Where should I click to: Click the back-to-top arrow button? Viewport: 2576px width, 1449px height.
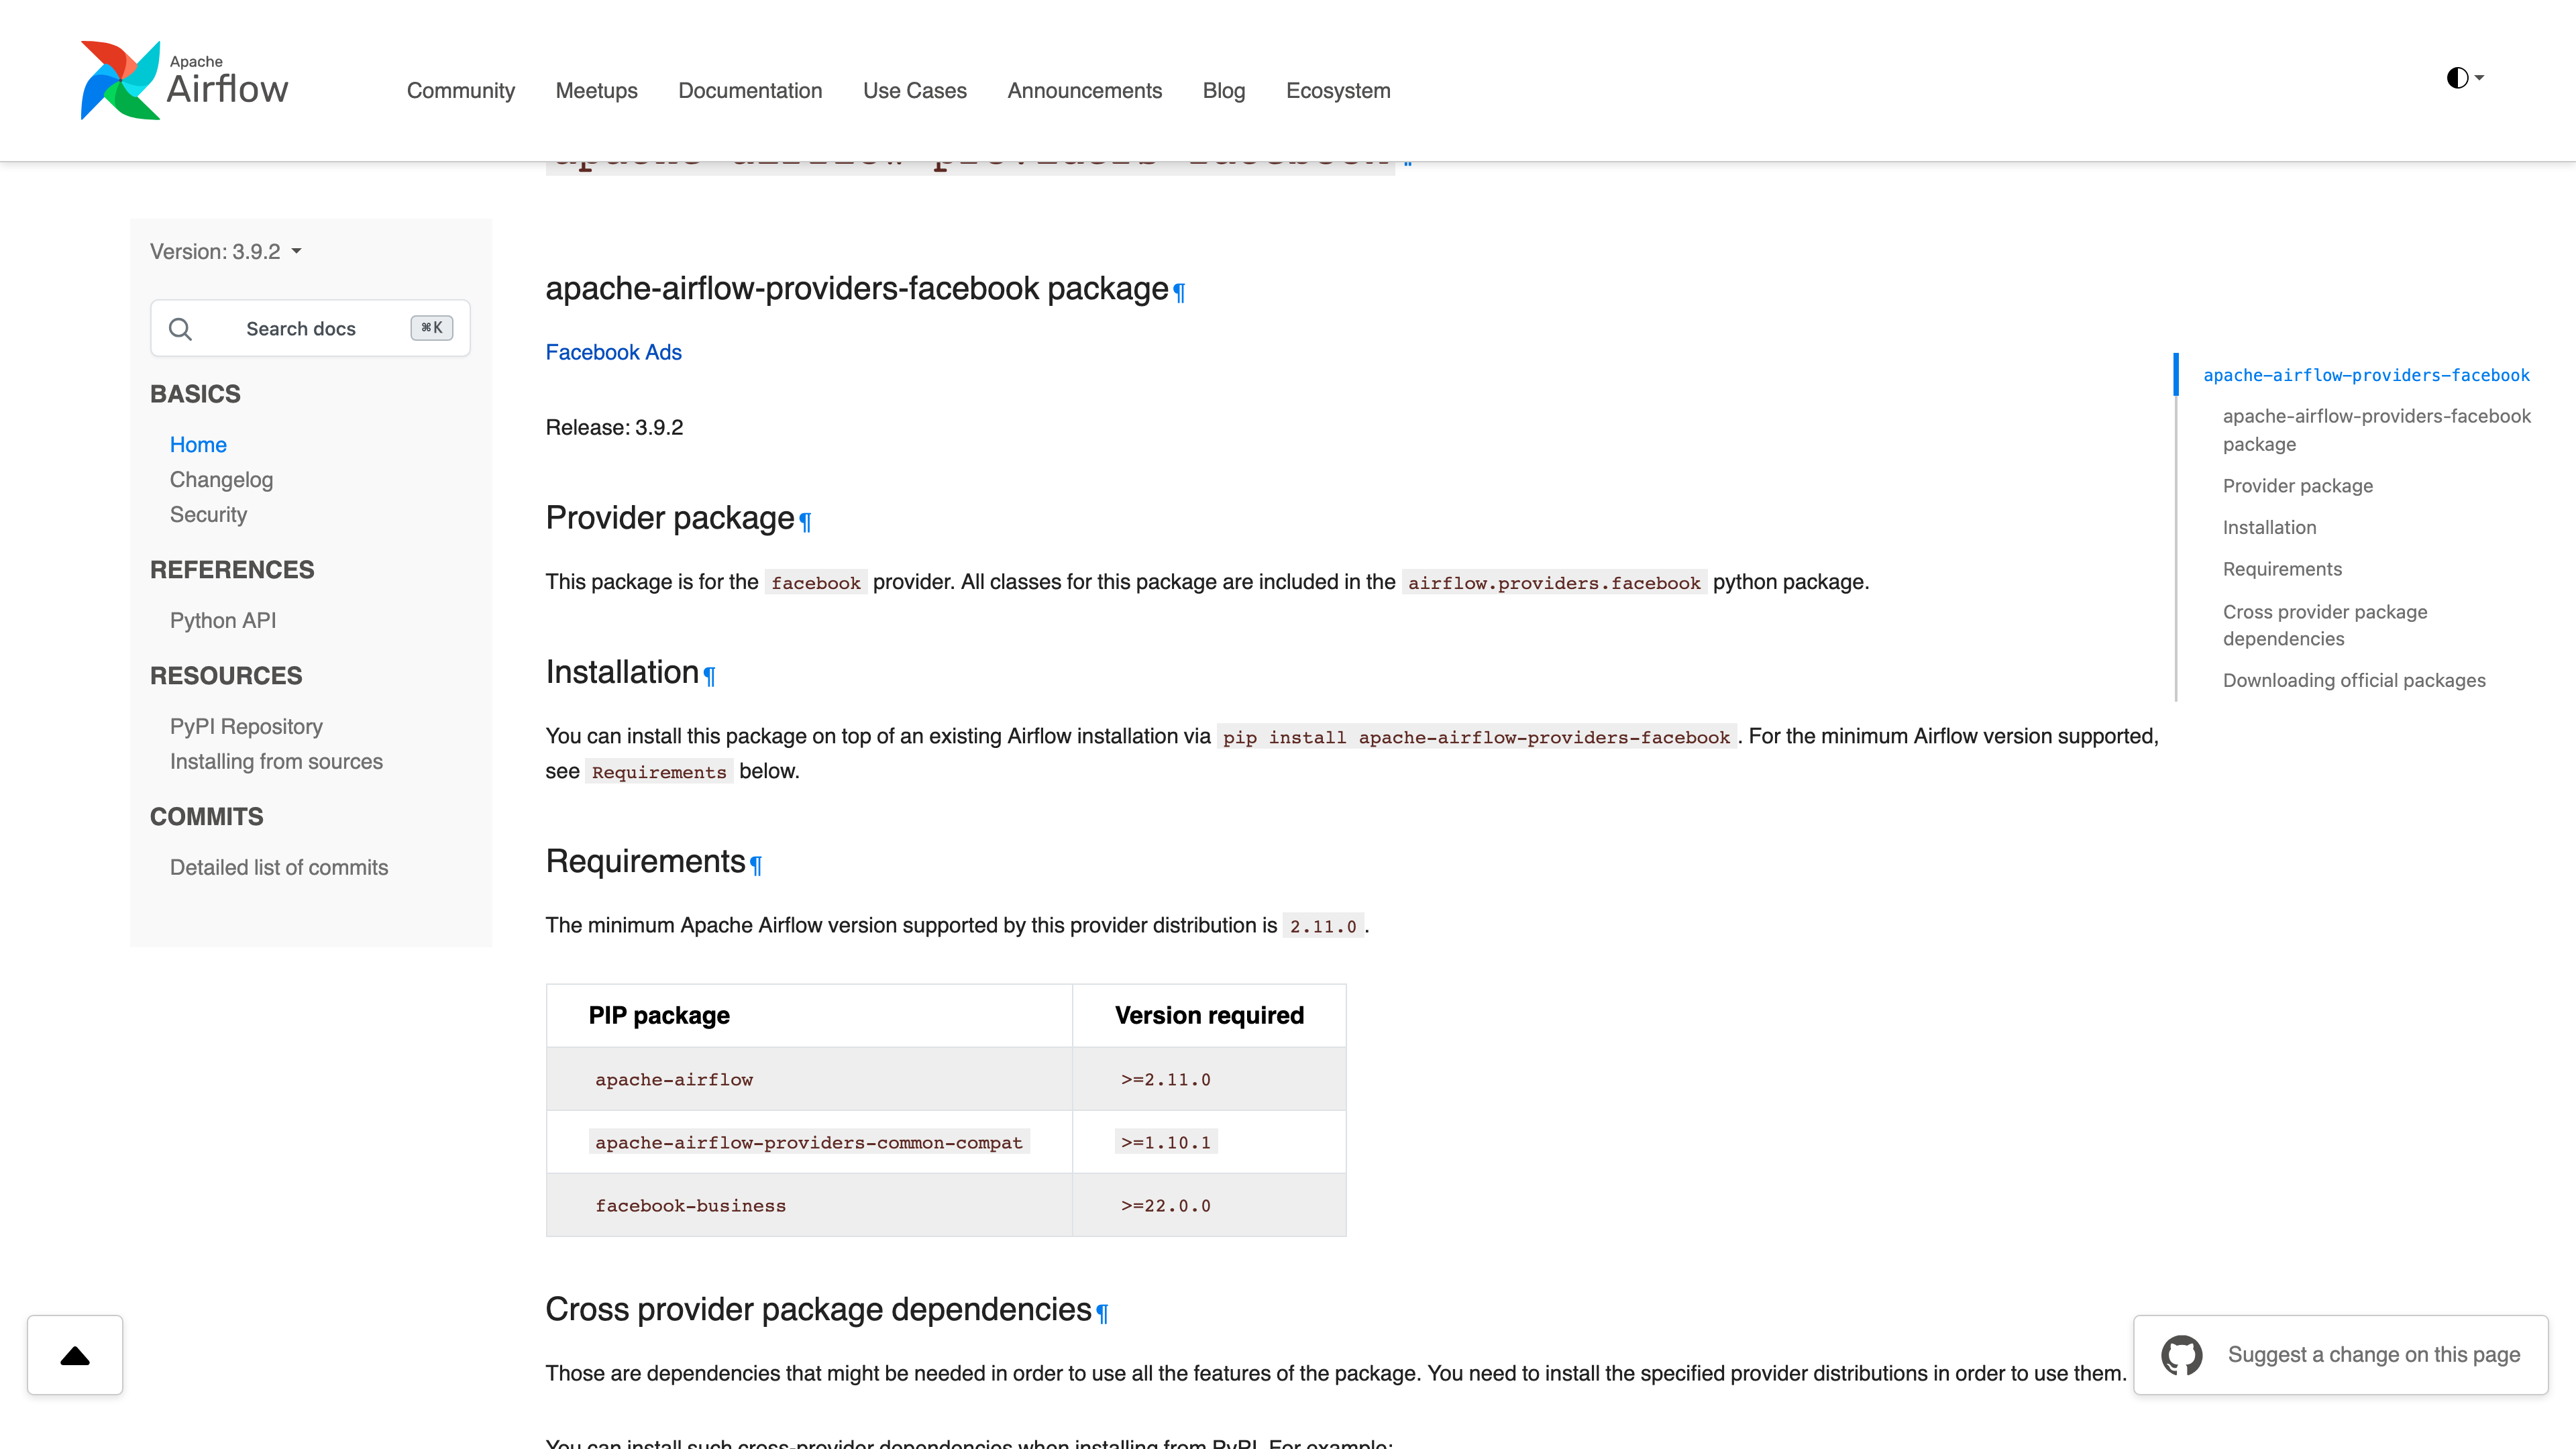pyautogui.click(x=74, y=1355)
